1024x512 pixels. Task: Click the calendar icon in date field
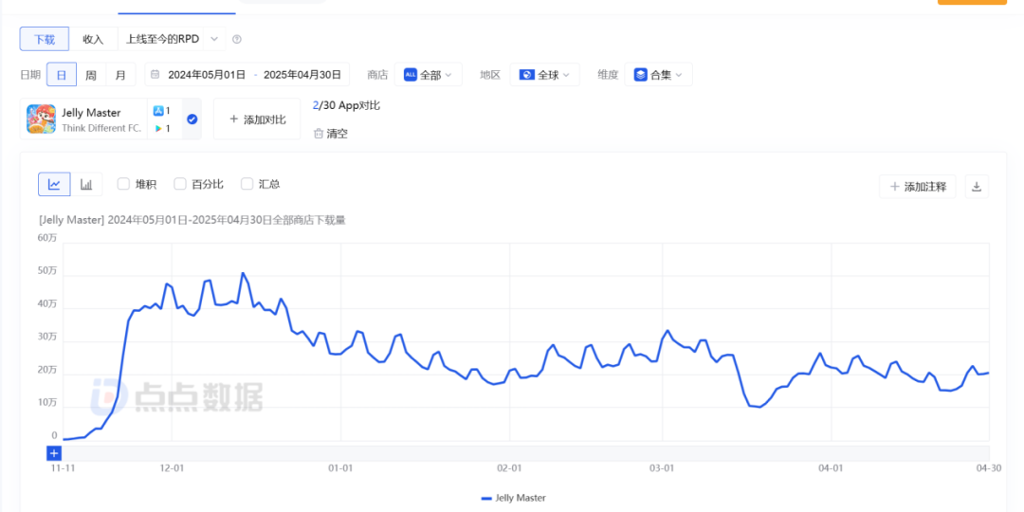tap(155, 75)
